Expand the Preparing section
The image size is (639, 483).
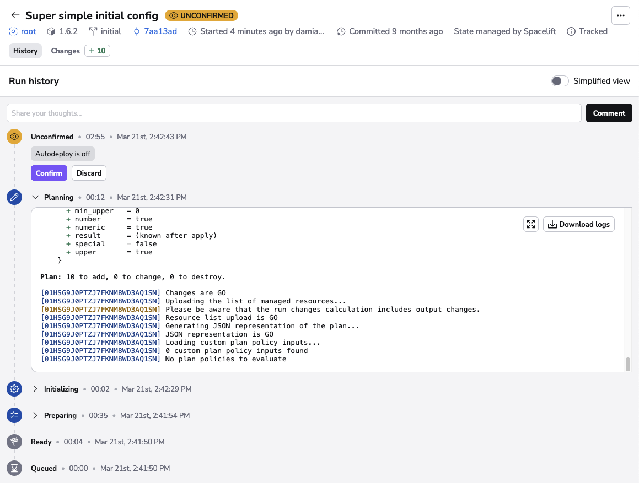coord(35,415)
